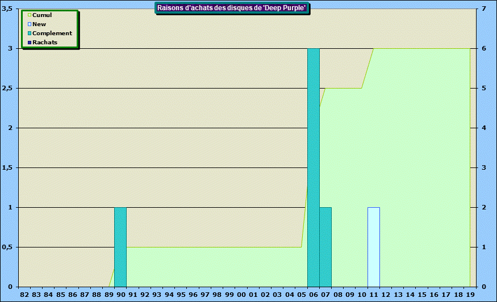Click the '3,5' label on the left axis
Screen dimensions: 497x302
[8, 9]
